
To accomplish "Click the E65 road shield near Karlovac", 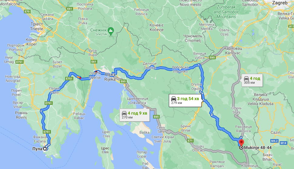I will 212,57.
